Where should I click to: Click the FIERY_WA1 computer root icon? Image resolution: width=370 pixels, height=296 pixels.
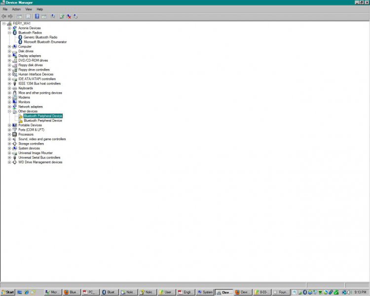pos(9,23)
